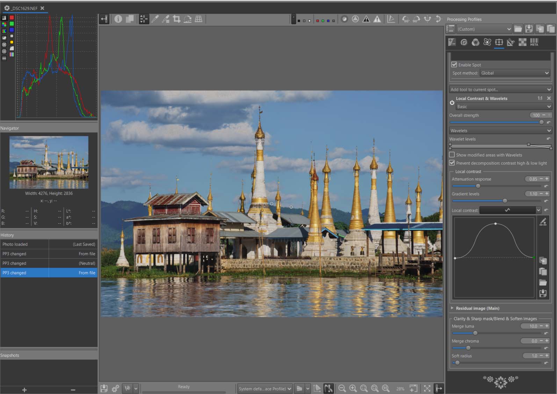This screenshot has height=394, width=557.
Task: Click zoom out magnifier icon
Action: [342, 388]
